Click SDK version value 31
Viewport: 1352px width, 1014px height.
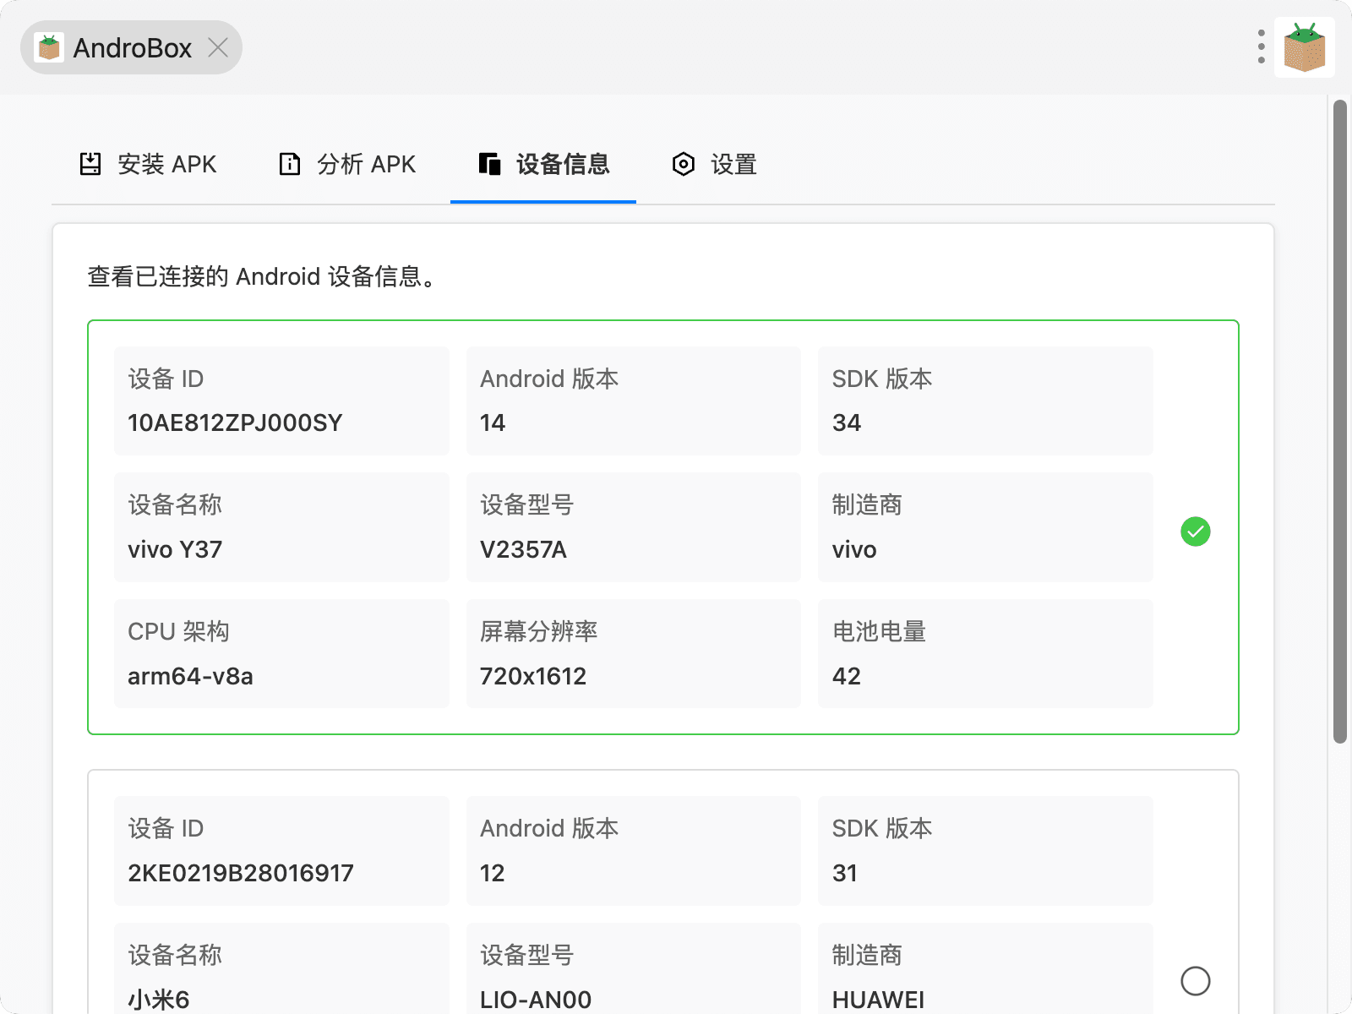pos(845,873)
